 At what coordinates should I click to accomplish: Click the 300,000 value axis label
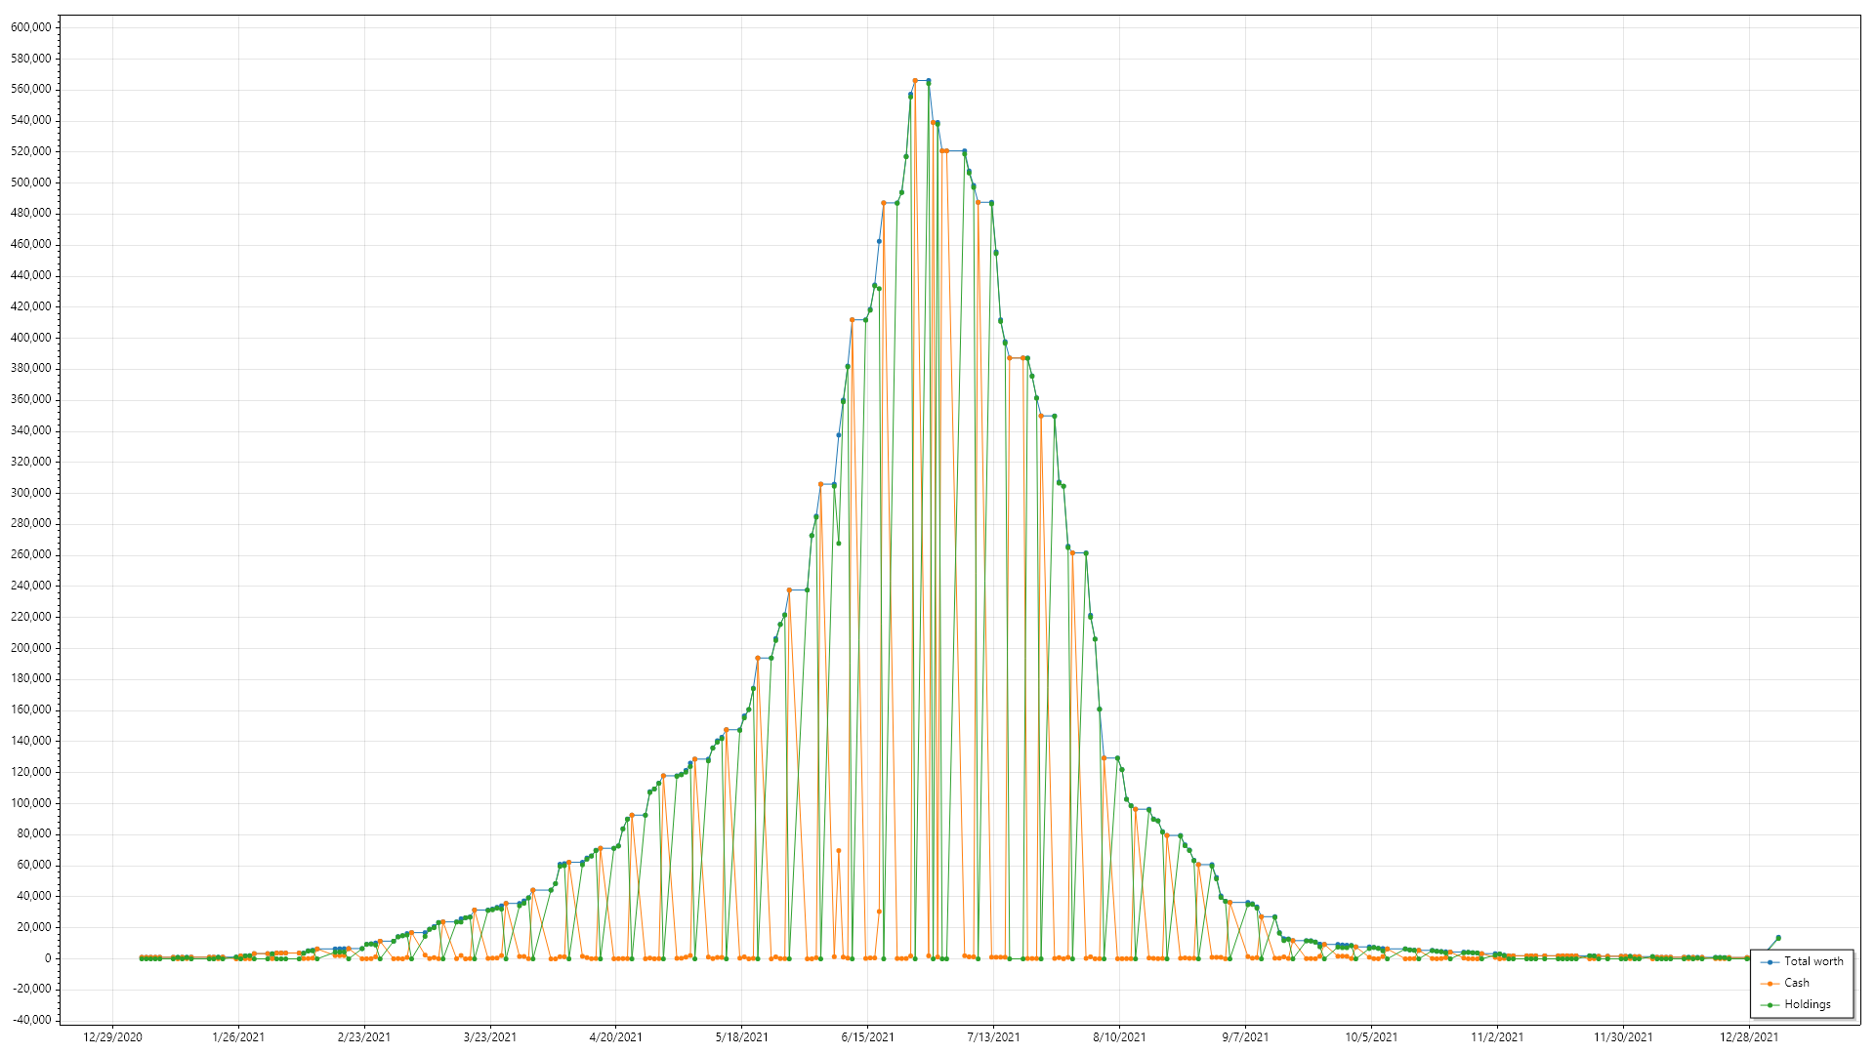[x=31, y=493]
